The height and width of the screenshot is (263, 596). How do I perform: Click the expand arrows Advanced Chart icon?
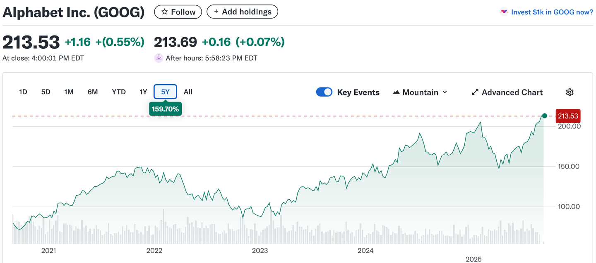coord(475,92)
